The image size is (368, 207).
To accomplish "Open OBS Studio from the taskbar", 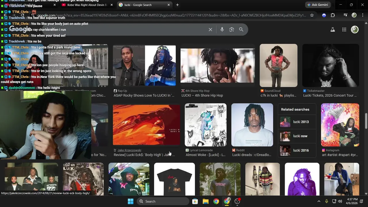I will click(x=237, y=201).
